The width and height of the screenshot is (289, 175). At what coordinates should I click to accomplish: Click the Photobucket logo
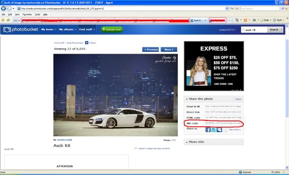pyautogui.click(x=21, y=29)
